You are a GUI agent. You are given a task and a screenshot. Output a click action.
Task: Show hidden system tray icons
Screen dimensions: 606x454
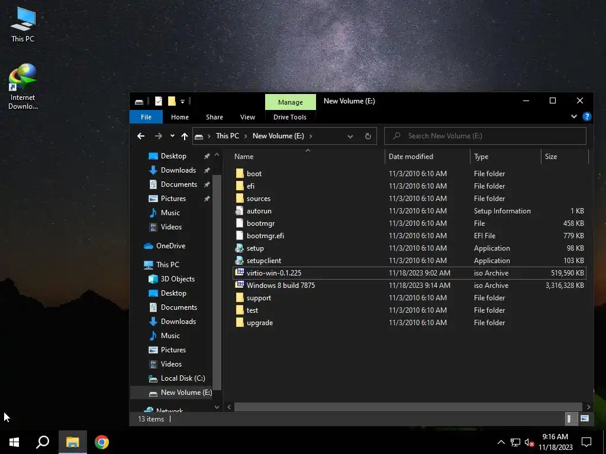(x=501, y=442)
